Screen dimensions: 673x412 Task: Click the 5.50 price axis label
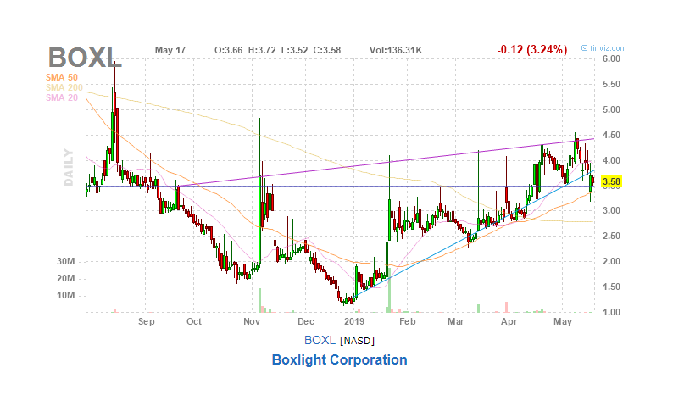coord(611,84)
